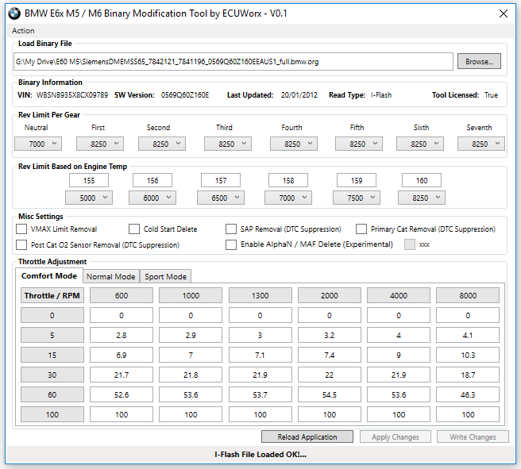
Task: Click the Browse button to load binary
Action: [478, 61]
